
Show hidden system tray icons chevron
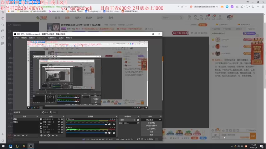pos(232,146)
